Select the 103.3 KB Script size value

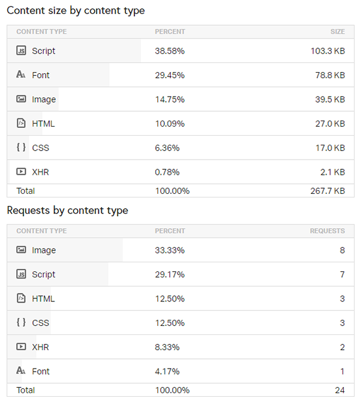(x=328, y=51)
